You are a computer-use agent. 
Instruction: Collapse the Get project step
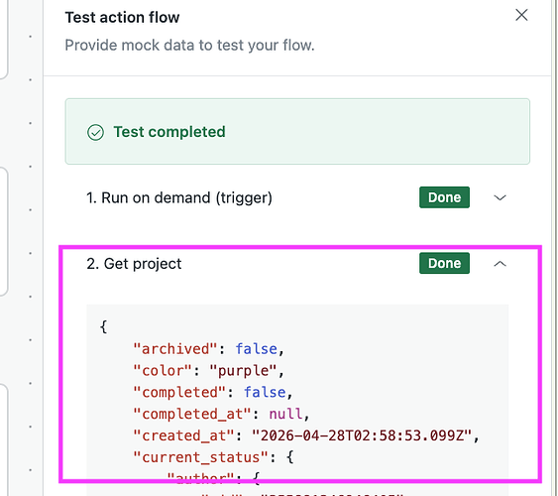[500, 264]
